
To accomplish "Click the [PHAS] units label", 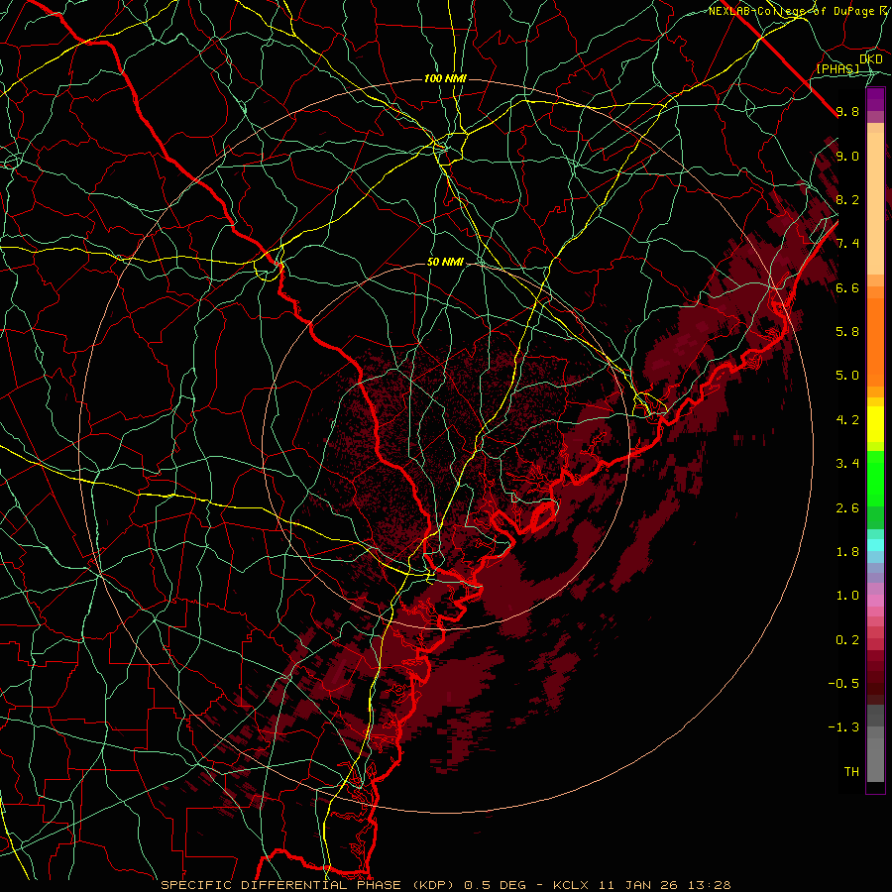I will 837,68.
